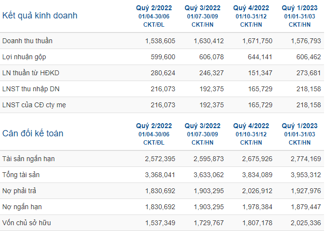Click the Tài sản ngắn hạn row label
The image size is (325, 231).
pyautogui.click(x=29, y=159)
